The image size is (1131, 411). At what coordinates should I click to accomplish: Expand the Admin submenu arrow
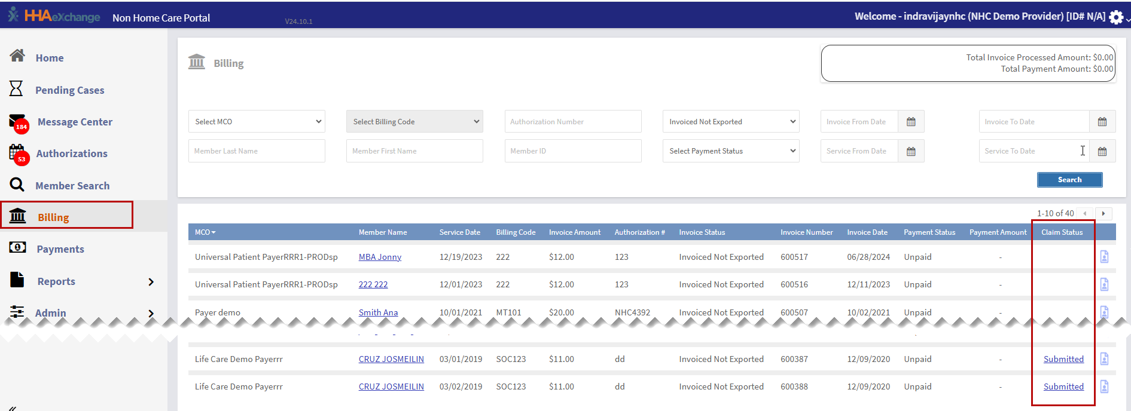point(151,313)
